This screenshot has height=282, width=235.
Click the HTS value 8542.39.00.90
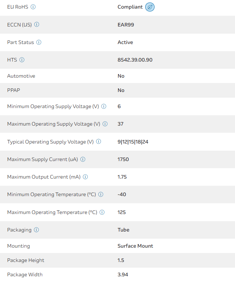(x=135, y=60)
